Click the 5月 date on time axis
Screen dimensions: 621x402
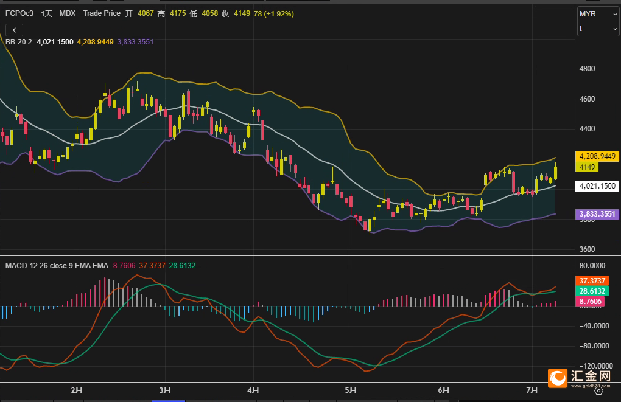point(351,390)
